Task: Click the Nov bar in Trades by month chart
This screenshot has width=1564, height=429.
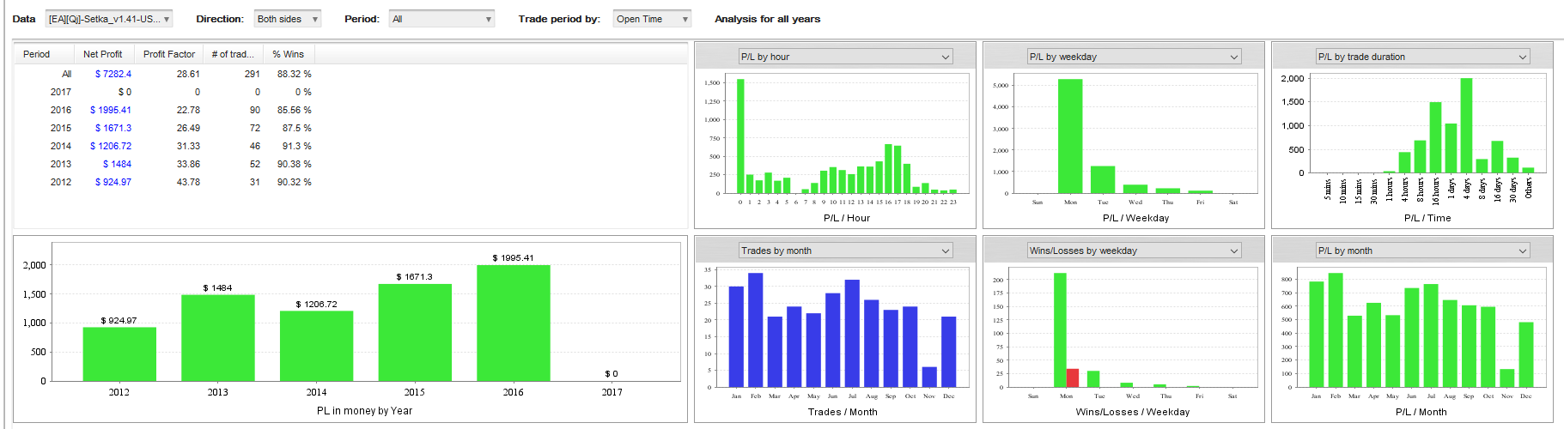Action: coord(929,378)
